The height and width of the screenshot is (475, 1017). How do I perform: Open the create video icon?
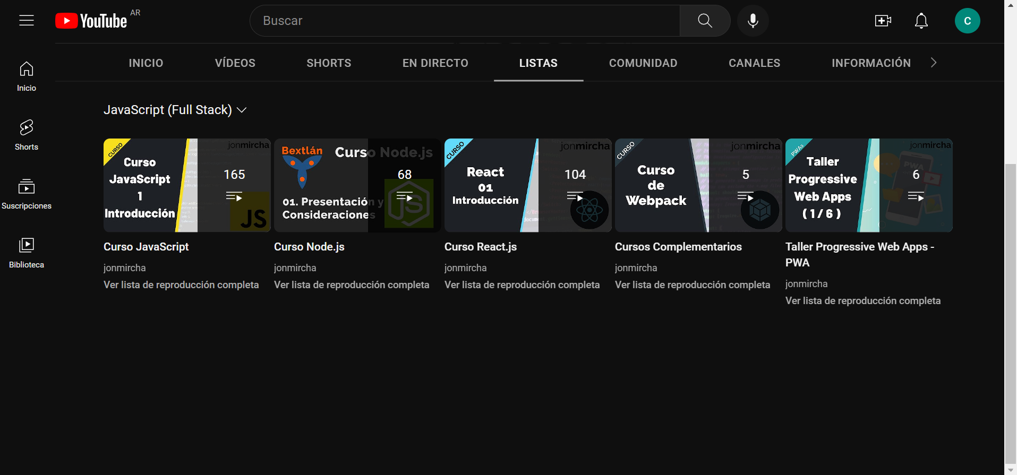[883, 21]
